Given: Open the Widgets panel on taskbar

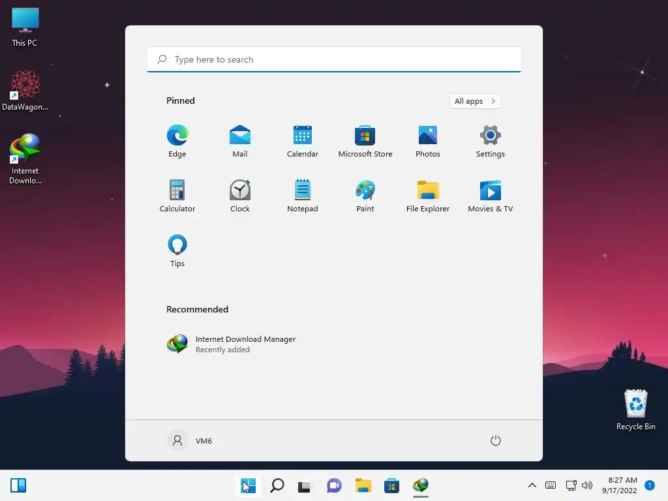Looking at the screenshot, I should point(18,485).
